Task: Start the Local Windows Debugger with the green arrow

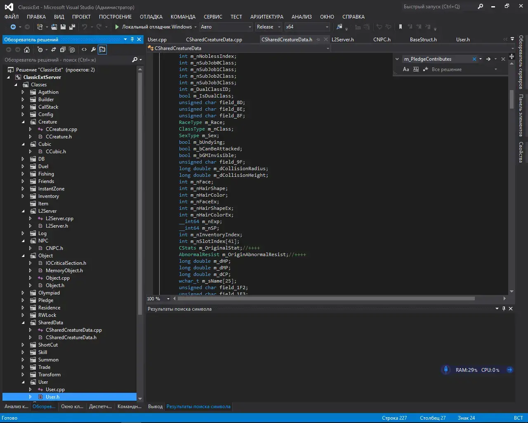Action: (x=117, y=27)
